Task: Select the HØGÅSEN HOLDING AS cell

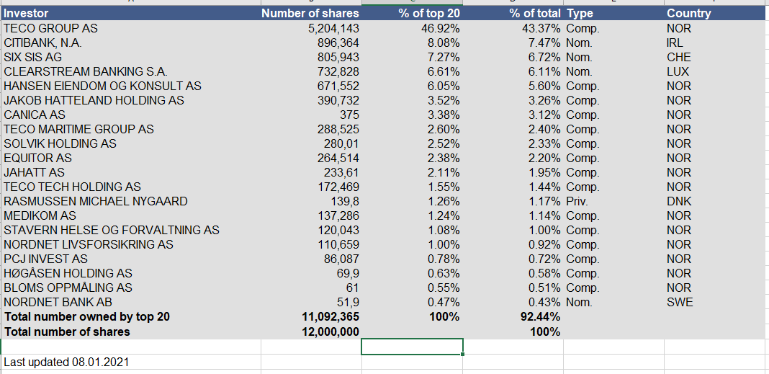Action: coord(68,273)
